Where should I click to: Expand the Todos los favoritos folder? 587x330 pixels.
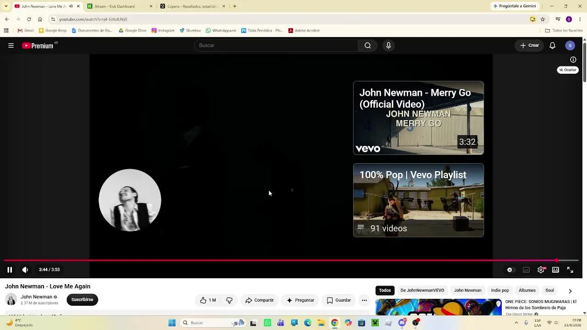tap(564, 31)
